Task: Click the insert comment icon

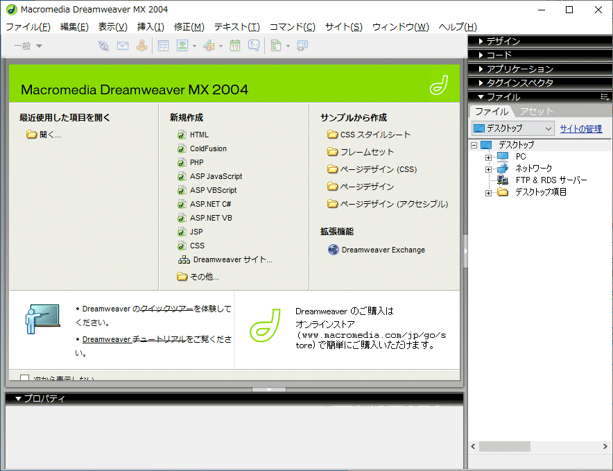Action: [254, 45]
